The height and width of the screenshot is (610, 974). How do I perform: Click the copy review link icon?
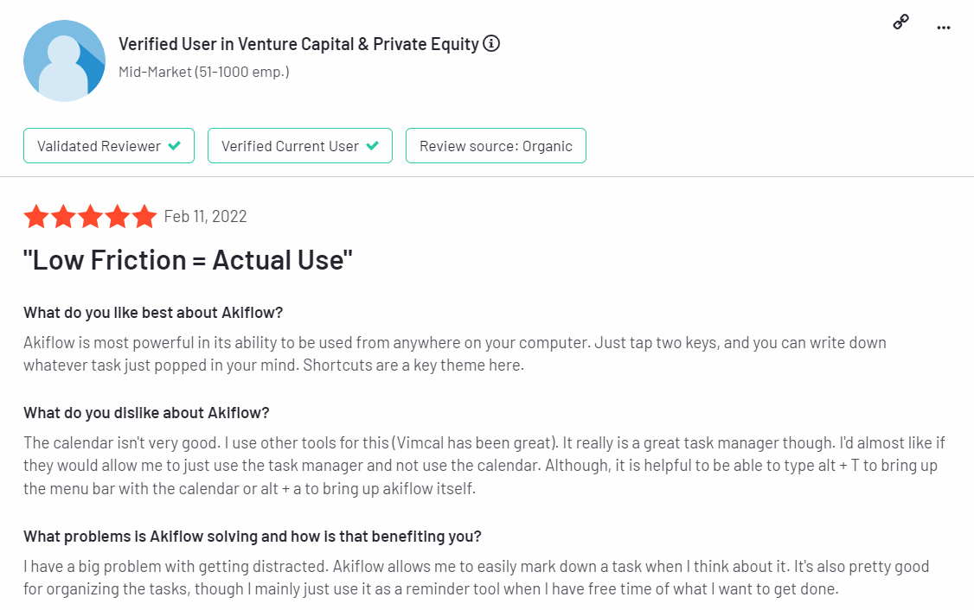pyautogui.click(x=900, y=23)
